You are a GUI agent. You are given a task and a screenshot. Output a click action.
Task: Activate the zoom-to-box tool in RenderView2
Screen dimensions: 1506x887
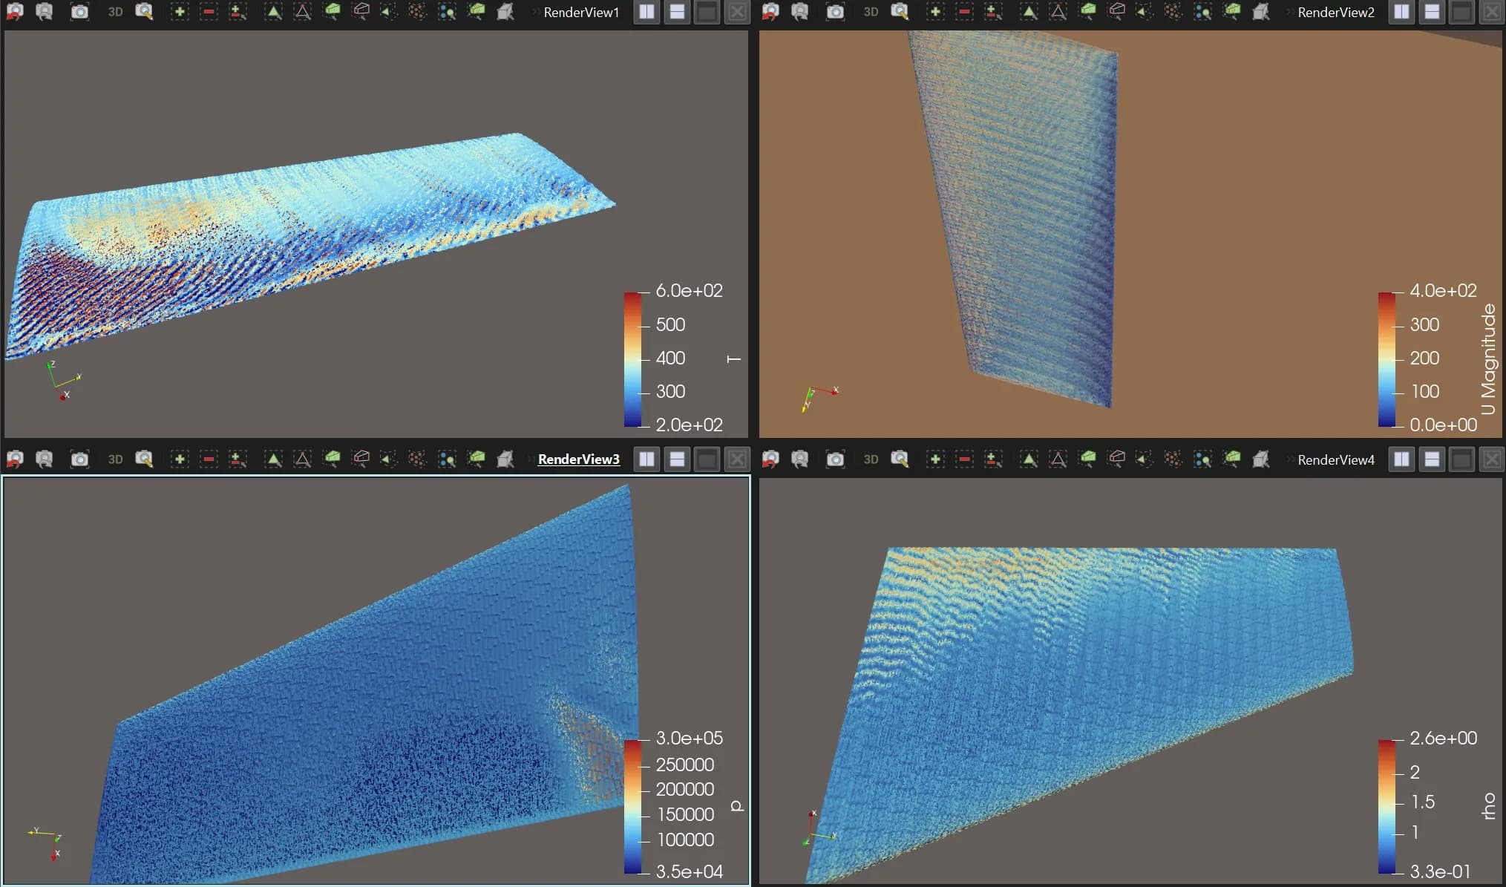click(x=900, y=12)
